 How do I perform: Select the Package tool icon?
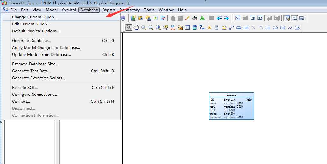[x=180, y=27]
